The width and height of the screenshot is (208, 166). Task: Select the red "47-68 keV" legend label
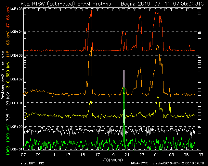(x=8, y=18)
